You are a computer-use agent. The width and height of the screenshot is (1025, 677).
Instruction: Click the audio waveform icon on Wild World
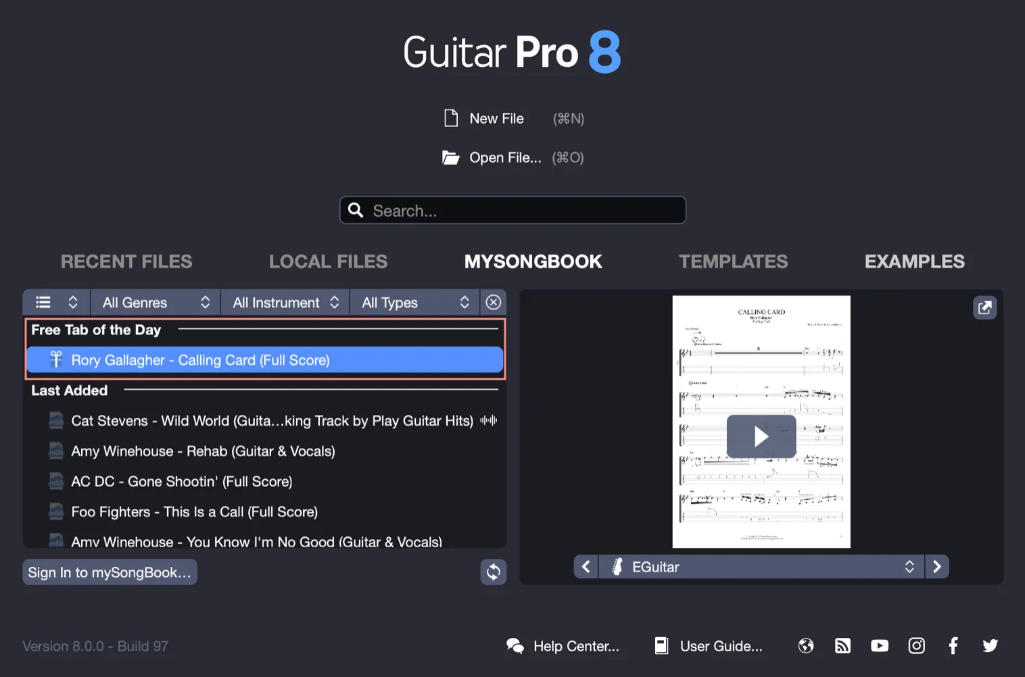[x=489, y=420]
